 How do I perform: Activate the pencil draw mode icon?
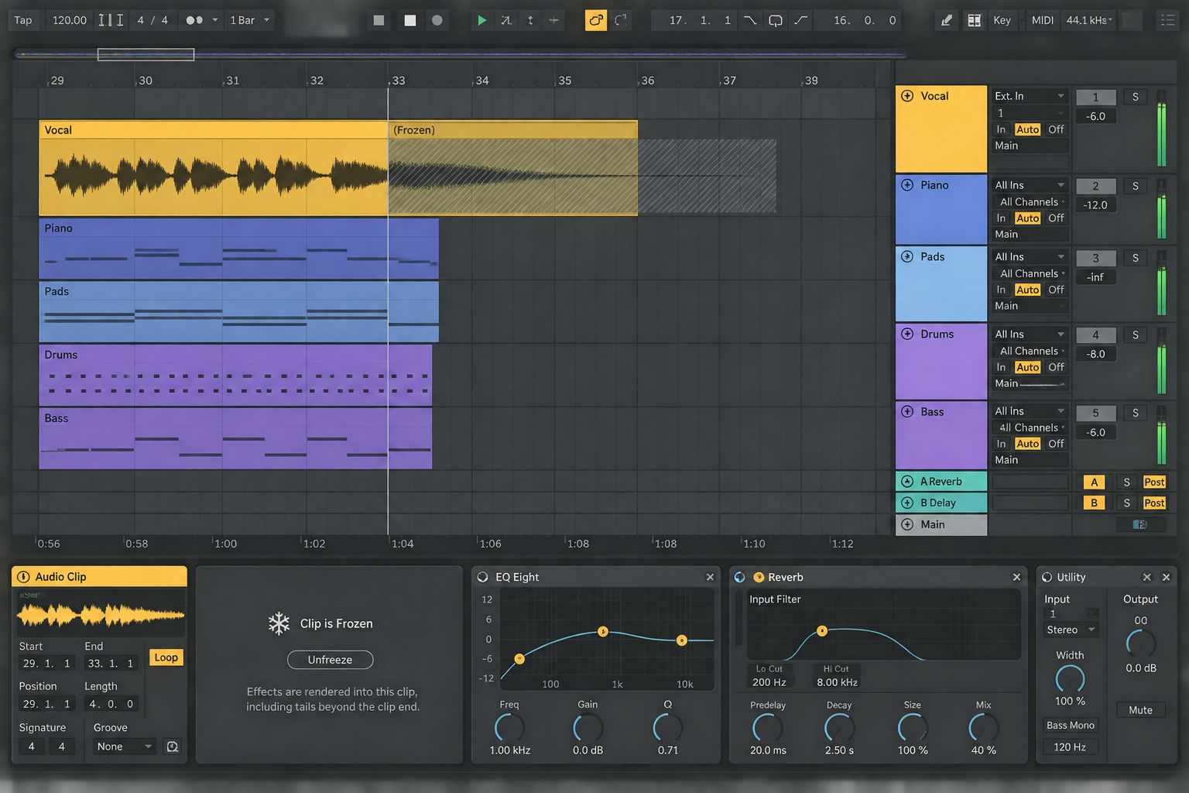click(946, 20)
